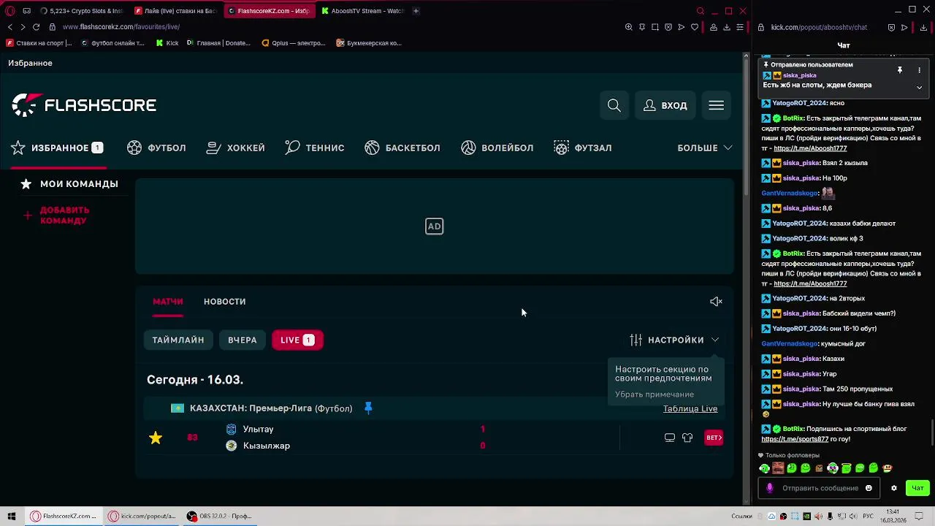
Task: Mute sound via the speaker icon
Action: 716,302
